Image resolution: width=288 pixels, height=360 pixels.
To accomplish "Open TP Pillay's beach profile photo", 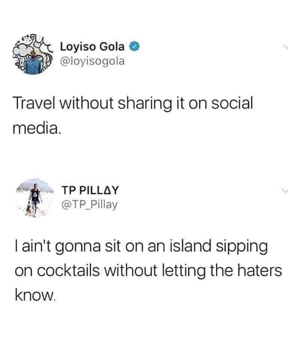I will coord(34,198).
